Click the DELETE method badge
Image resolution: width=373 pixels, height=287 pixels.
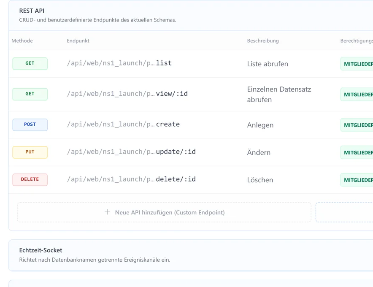[30, 179]
